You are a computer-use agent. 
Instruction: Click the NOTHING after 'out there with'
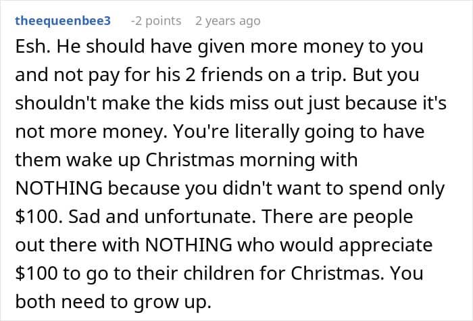(189, 245)
